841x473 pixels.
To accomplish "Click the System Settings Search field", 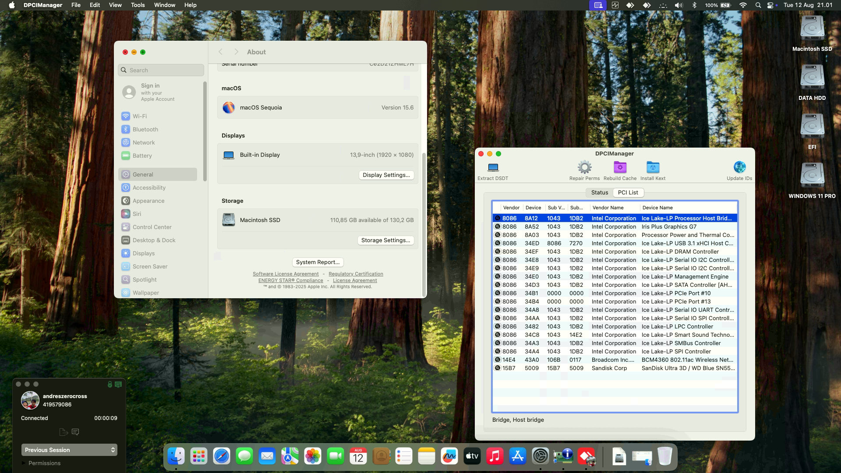I will click(161, 71).
